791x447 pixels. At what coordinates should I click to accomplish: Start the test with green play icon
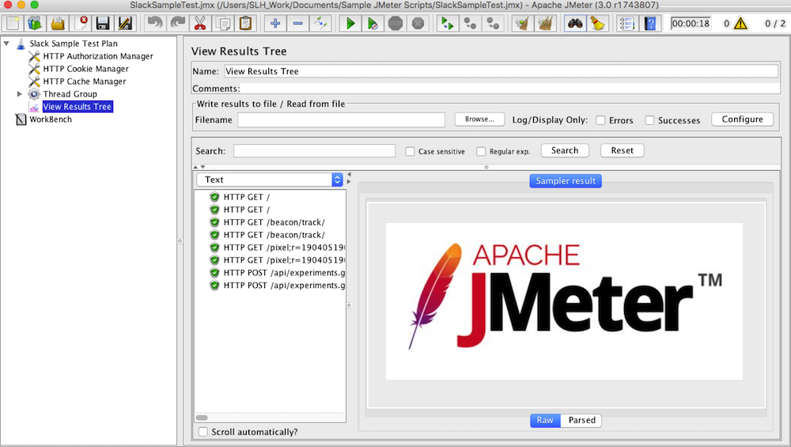tap(350, 23)
